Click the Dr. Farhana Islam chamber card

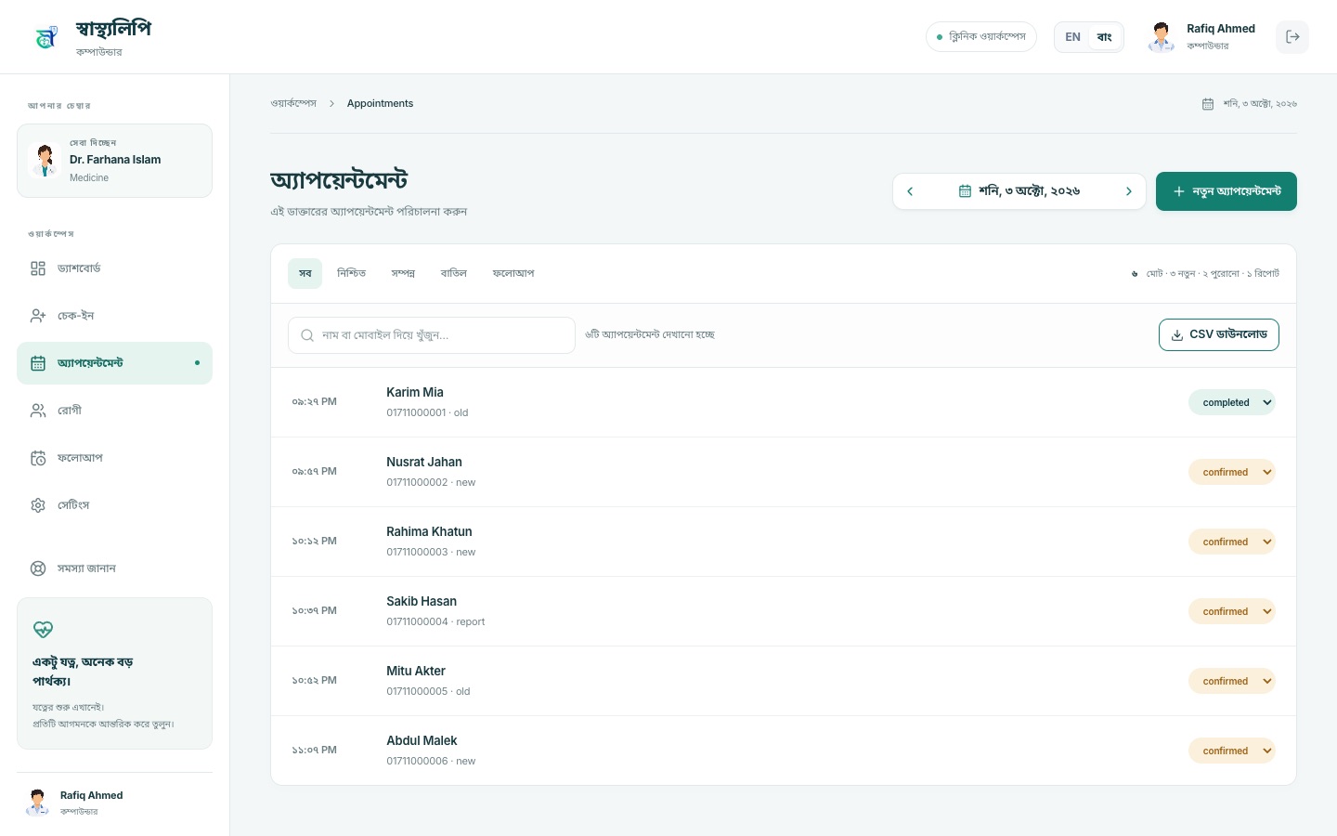coord(114,161)
